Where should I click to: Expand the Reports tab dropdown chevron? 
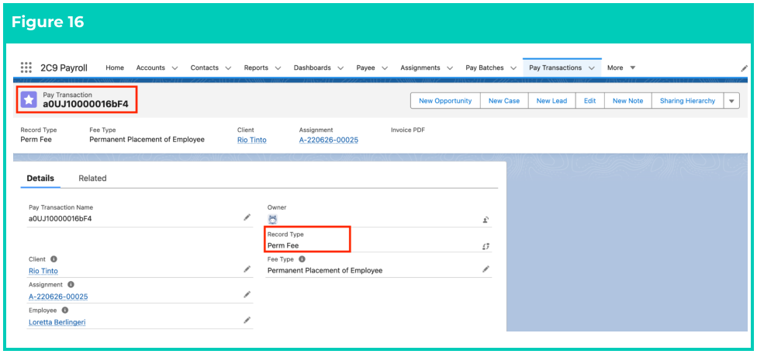278,68
